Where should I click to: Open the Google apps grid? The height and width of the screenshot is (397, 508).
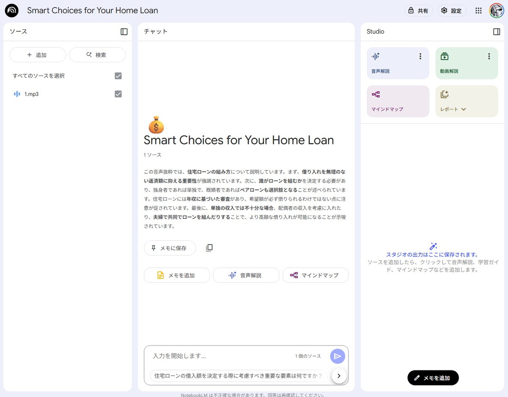[x=479, y=11]
